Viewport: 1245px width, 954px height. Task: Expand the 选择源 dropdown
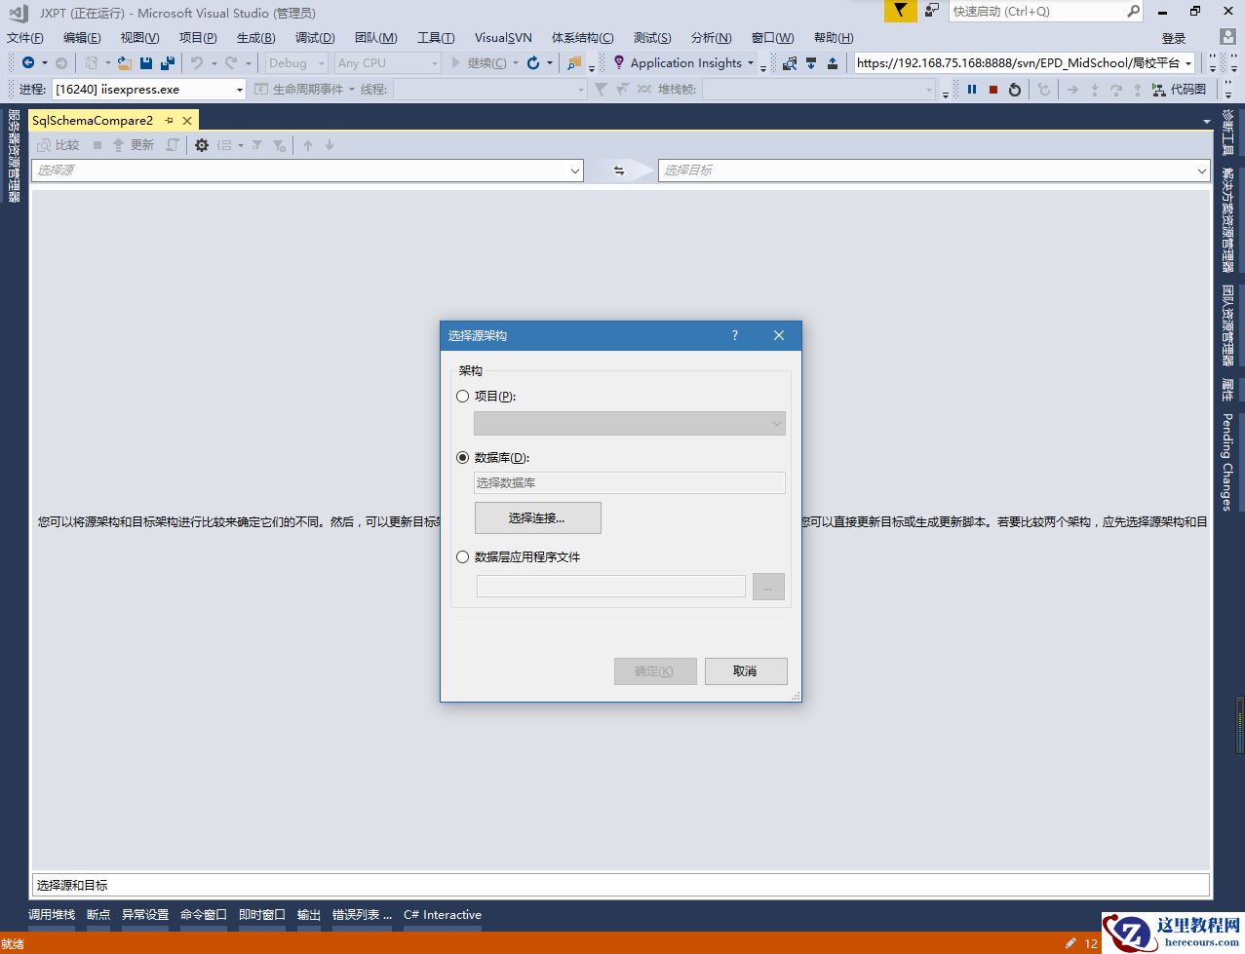tap(574, 171)
